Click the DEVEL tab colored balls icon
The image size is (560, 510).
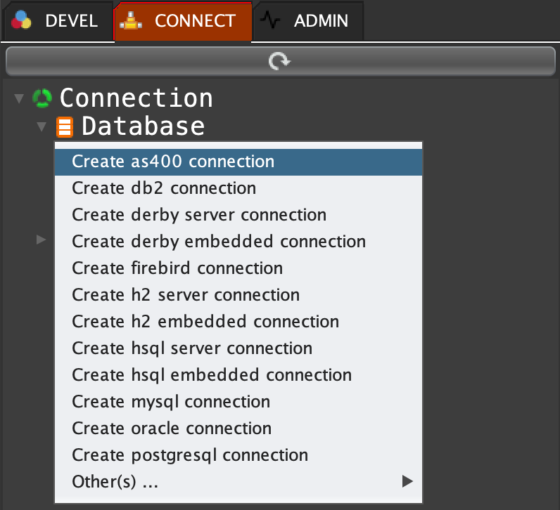[22, 21]
